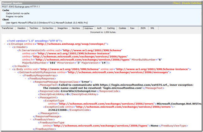Open the Headers response tab

[x=21, y=28]
